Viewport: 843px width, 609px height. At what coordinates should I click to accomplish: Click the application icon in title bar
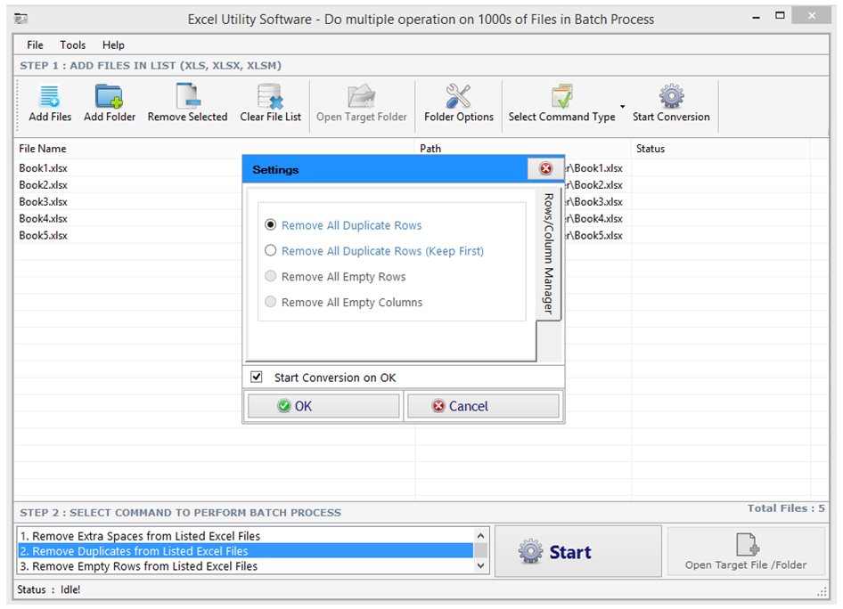click(21, 20)
